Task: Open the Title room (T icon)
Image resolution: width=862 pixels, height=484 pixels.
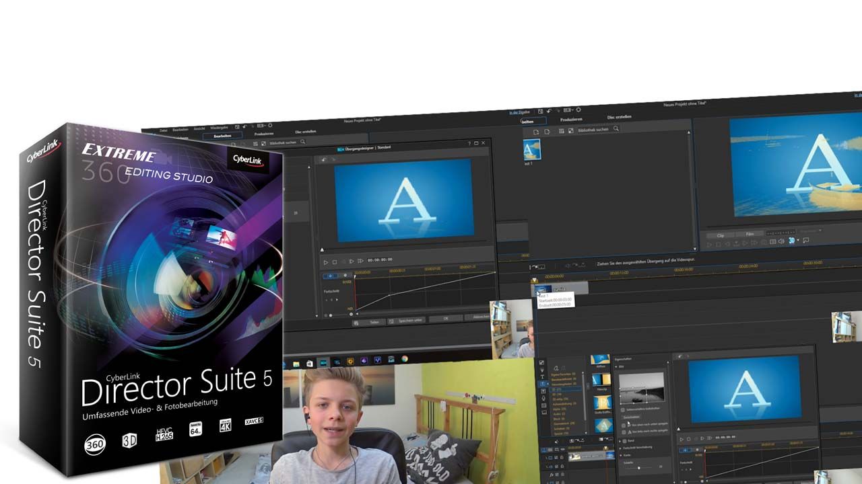Action: (542, 376)
